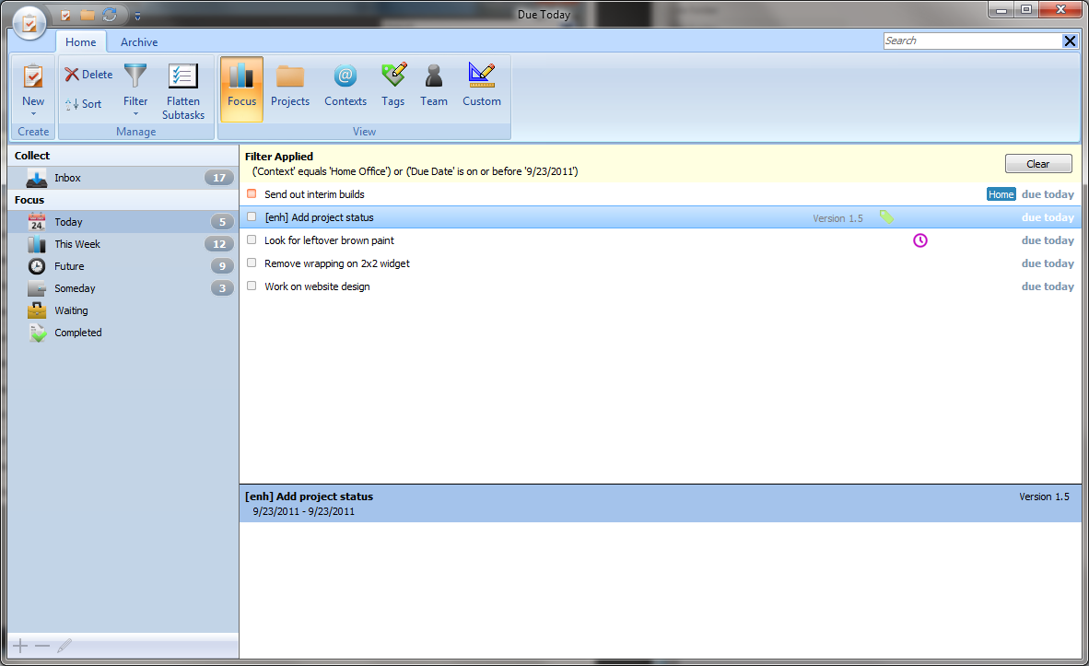This screenshot has width=1089, height=666.
Task: Mark 'Work on website design' complete
Action: point(252,286)
